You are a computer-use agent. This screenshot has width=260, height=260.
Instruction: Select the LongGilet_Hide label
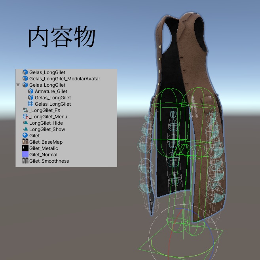[x=46, y=123]
